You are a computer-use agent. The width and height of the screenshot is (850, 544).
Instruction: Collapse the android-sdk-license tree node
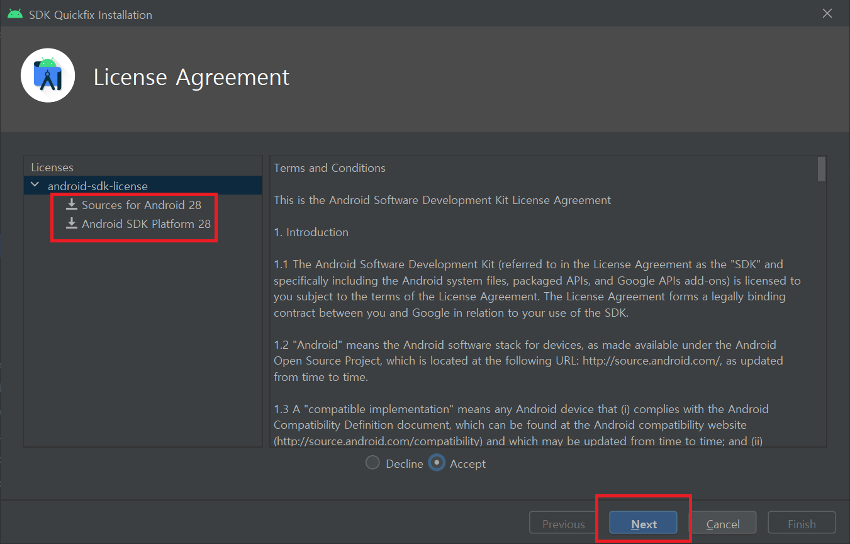click(x=35, y=186)
